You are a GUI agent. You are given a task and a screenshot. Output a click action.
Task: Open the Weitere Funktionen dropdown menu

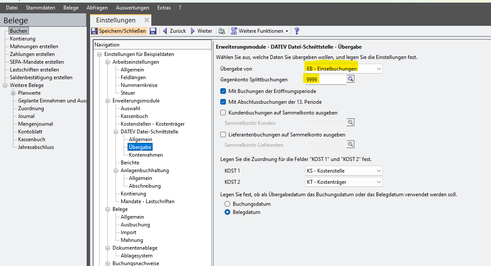point(260,31)
